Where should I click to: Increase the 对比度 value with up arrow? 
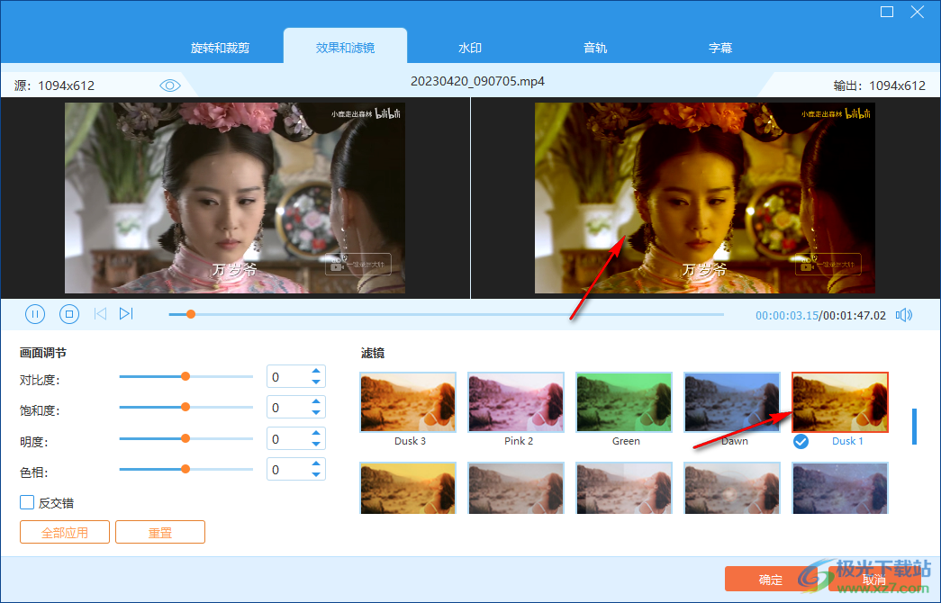coord(316,372)
